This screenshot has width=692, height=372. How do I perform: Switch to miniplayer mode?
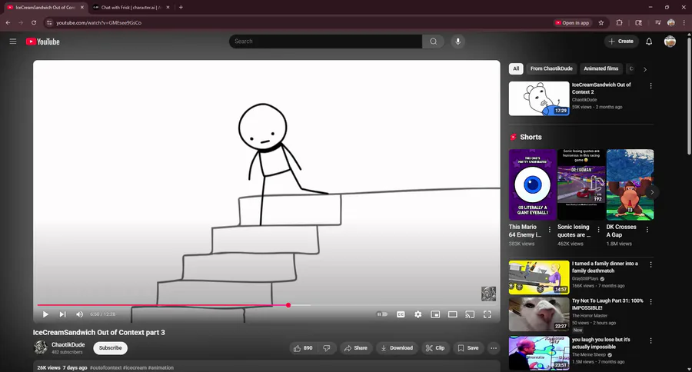[x=435, y=314]
